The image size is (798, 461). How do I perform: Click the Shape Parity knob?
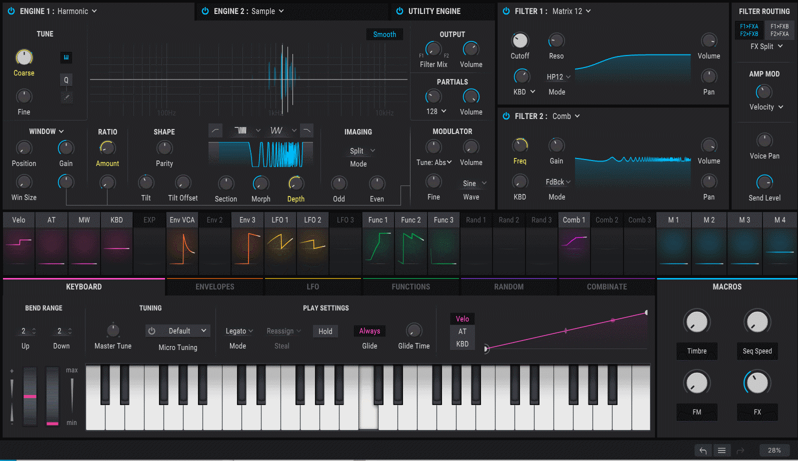[x=164, y=147]
